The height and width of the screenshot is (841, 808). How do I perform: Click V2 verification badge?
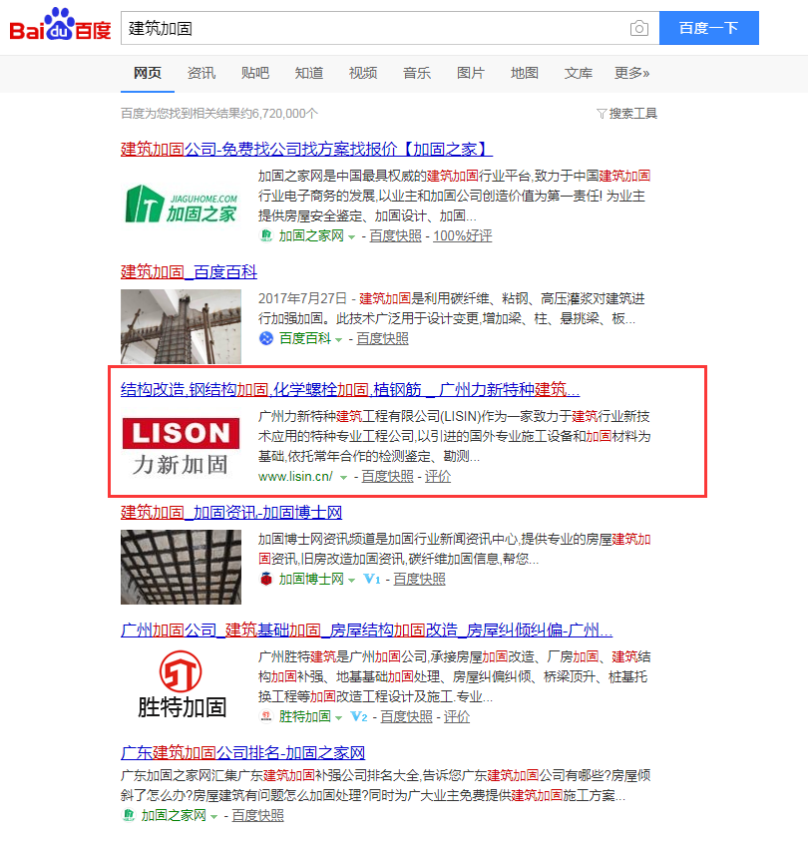pos(359,716)
